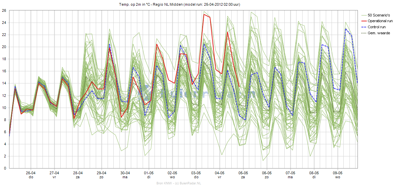Click the y-axis value 8
Image resolution: width=398 pixels, height=185 pixels.
[x=5, y=120]
